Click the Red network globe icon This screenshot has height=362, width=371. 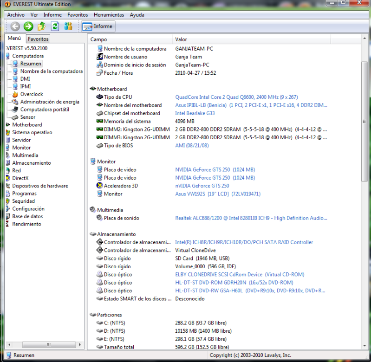7,170
